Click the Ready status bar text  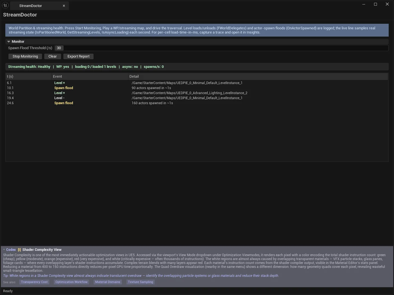[x=8, y=291]
